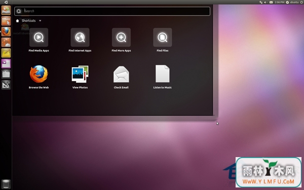Open the ubuntu user menu

tap(292, 3)
